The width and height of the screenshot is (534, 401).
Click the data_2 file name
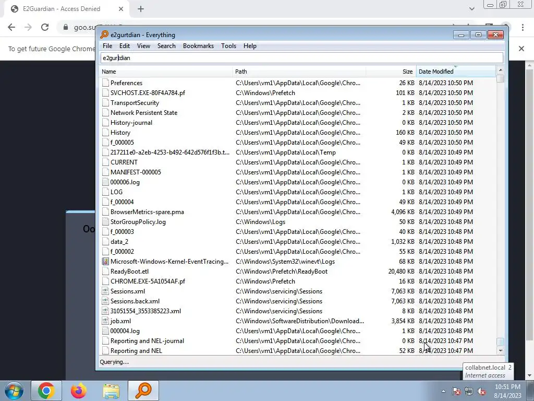(x=119, y=241)
